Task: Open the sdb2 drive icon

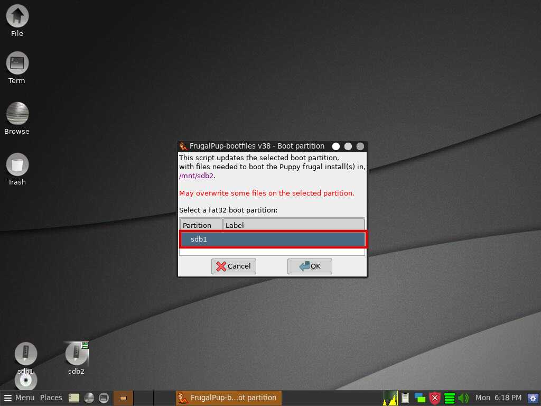Action: pos(76,354)
